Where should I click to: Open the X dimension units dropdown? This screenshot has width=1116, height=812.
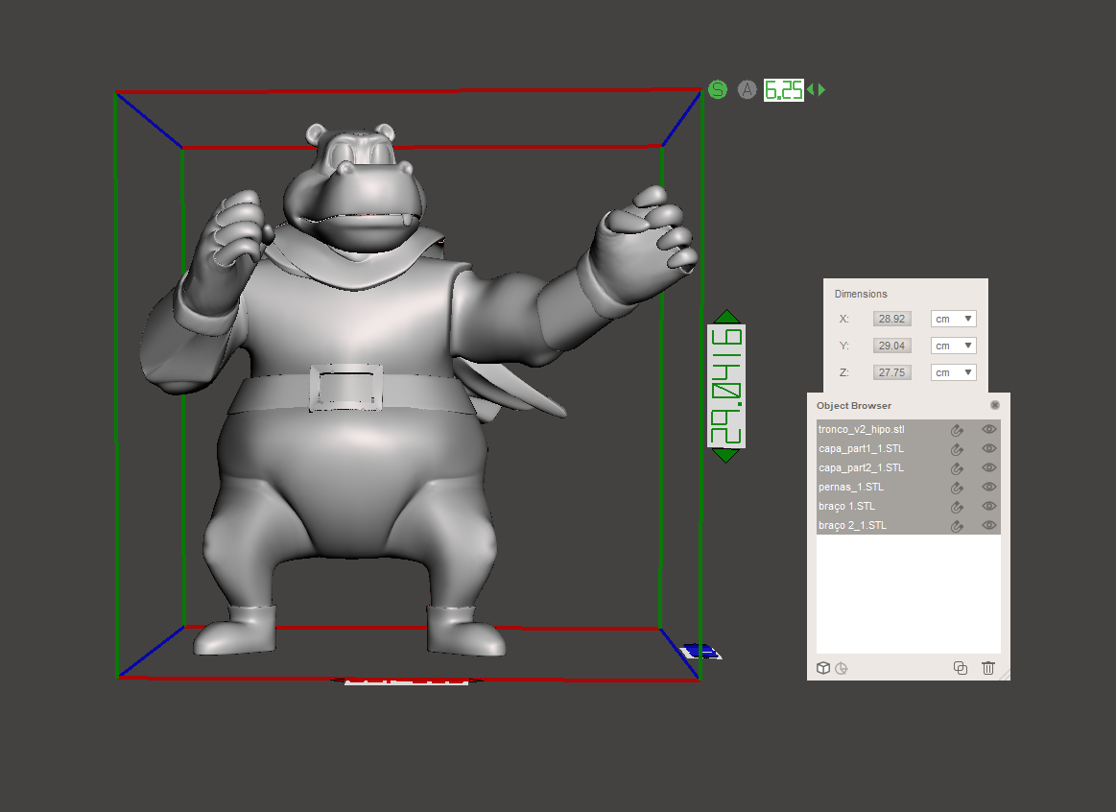(x=953, y=318)
